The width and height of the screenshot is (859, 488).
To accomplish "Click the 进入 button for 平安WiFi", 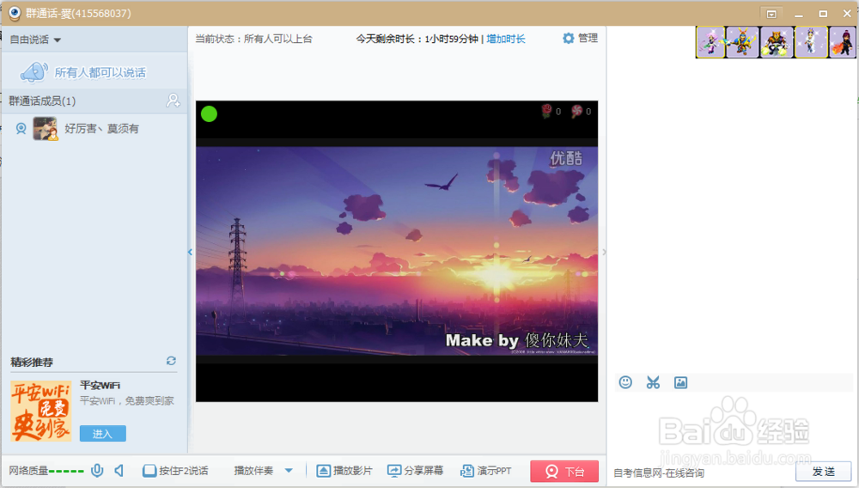I will (x=102, y=433).
